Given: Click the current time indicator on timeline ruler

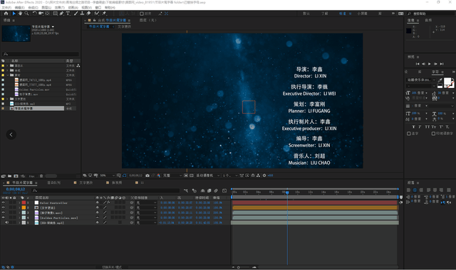Looking at the screenshot, I should coord(287,193).
